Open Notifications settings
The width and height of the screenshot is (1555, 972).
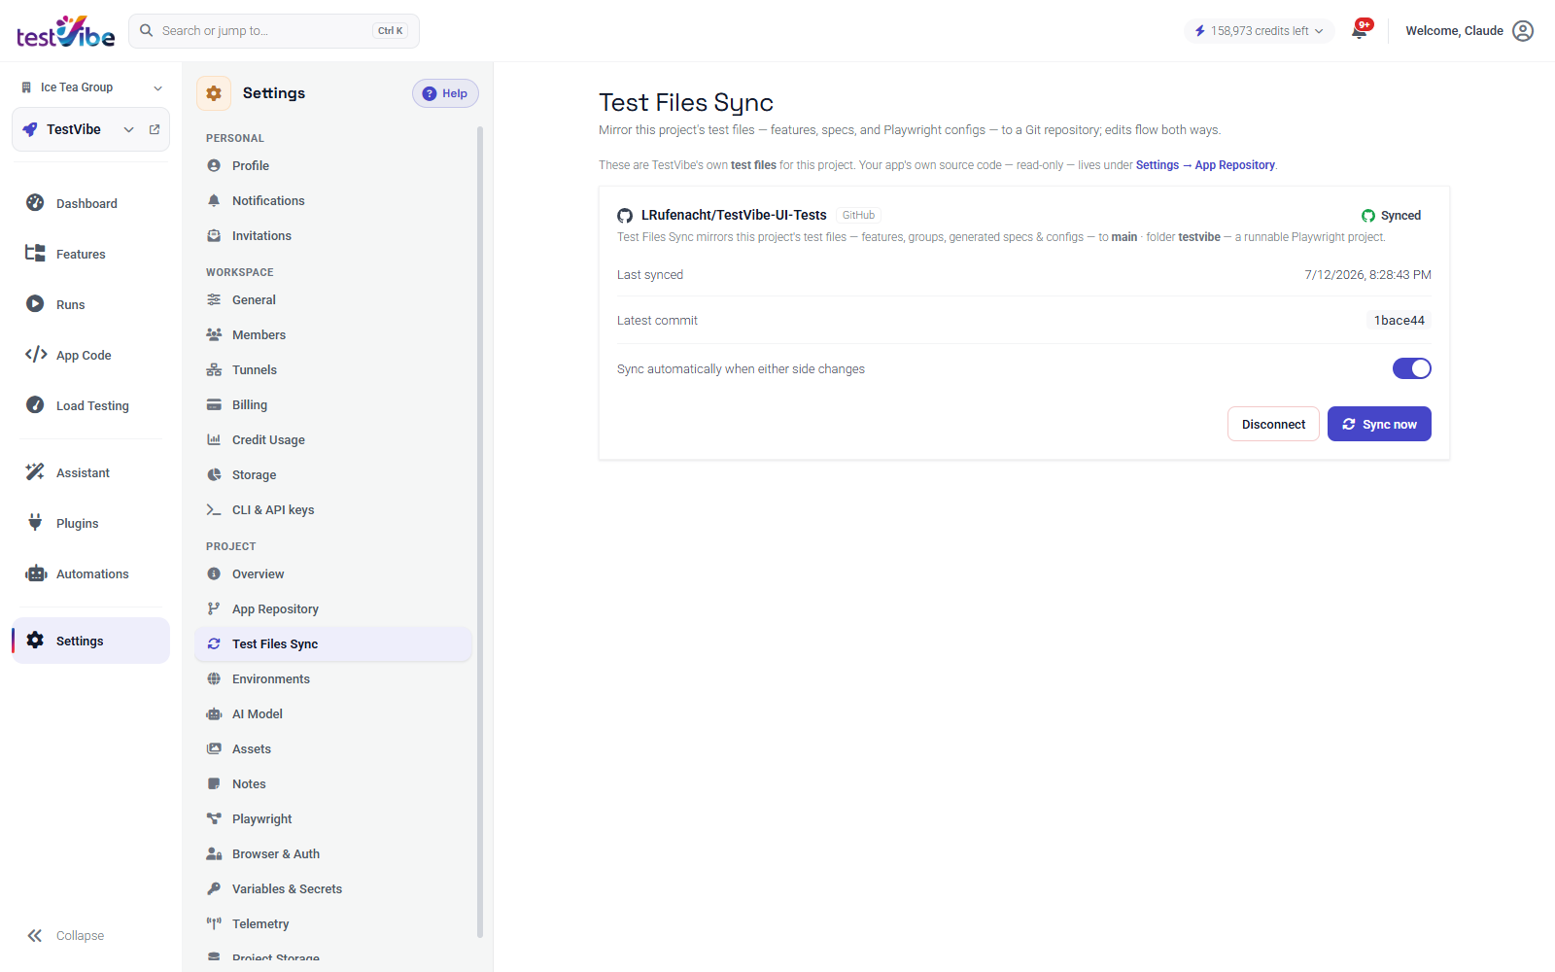pyautogui.click(x=333, y=201)
